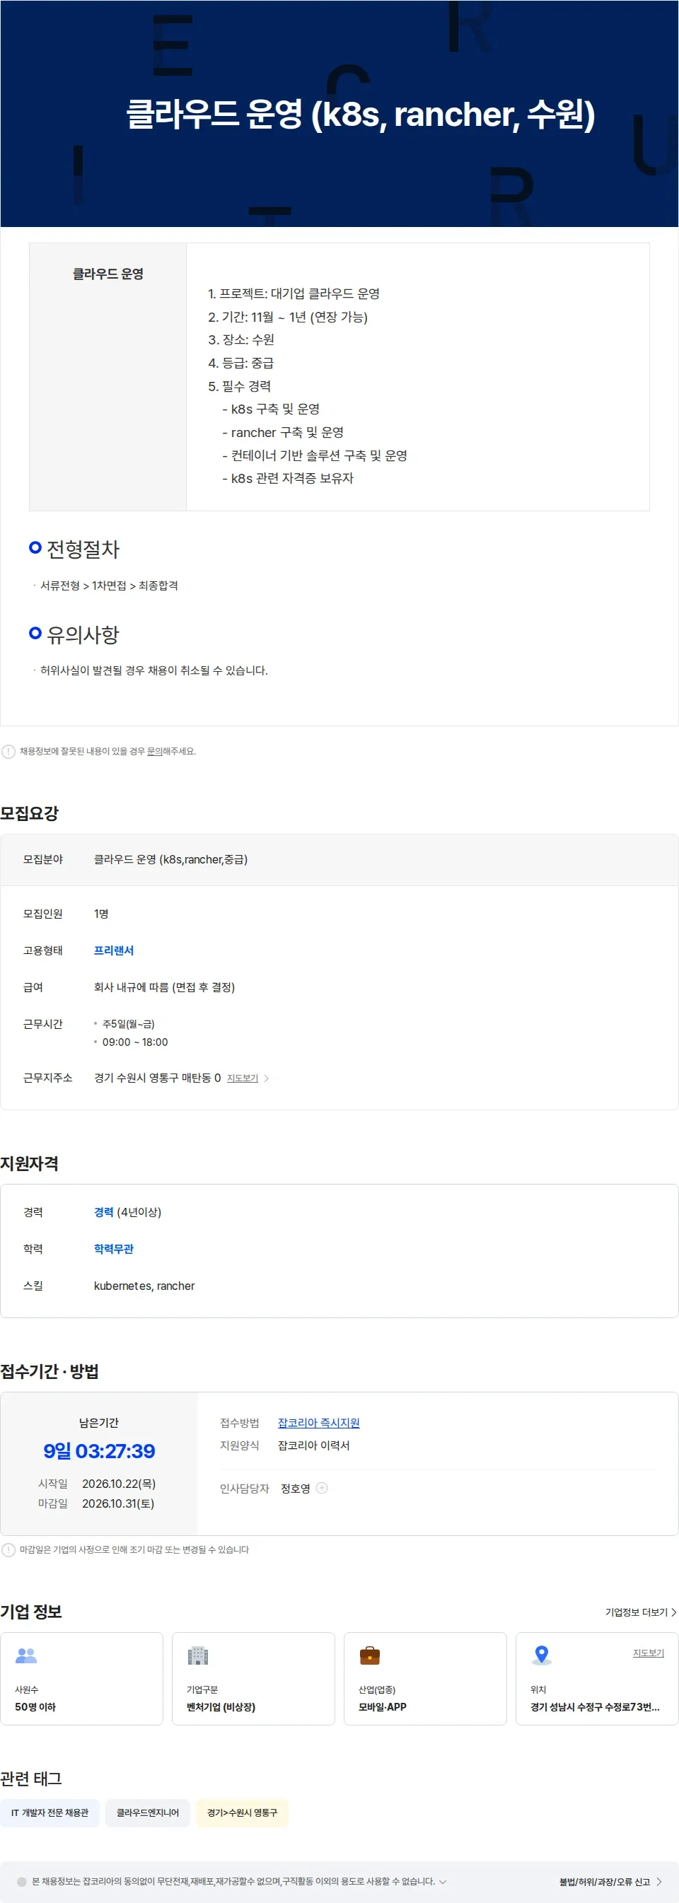
Task: Select the 클라우드엔지니어 tag
Action: click(x=148, y=1812)
